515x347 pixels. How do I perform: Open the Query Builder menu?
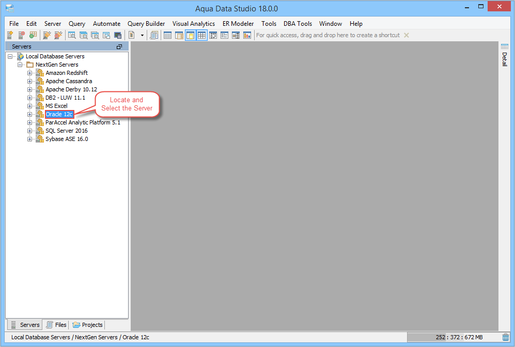click(x=146, y=24)
